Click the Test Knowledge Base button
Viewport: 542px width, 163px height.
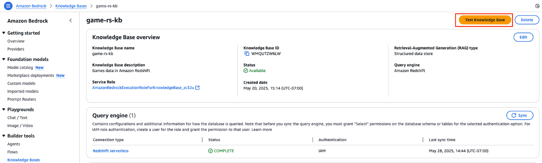[485, 20]
